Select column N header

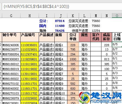[107, 16]
